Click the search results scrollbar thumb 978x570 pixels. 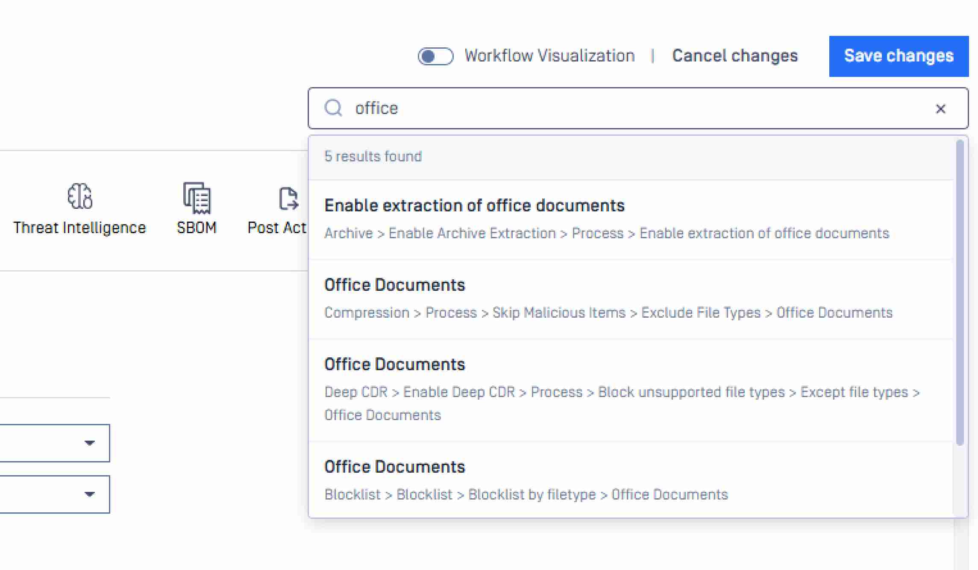coord(960,290)
